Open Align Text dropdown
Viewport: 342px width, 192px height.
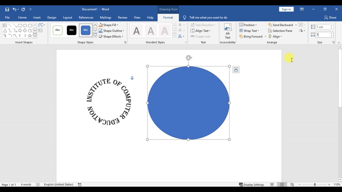(x=201, y=31)
